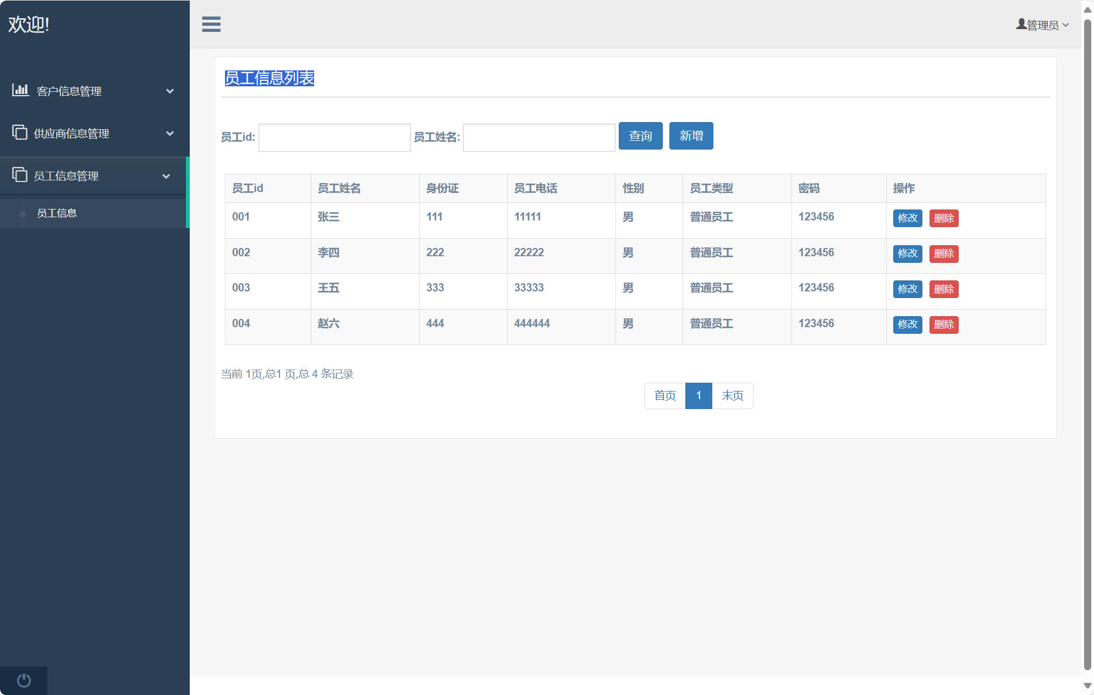Click the power logout icon

pos(24,680)
